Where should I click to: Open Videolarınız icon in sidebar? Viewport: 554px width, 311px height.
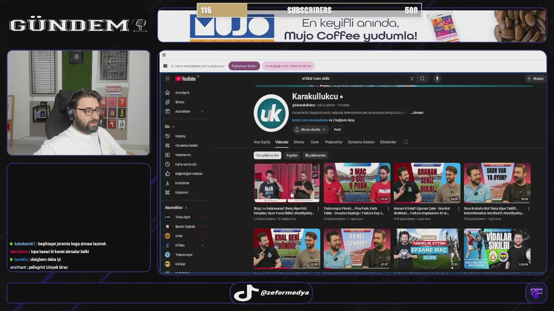coord(167,155)
